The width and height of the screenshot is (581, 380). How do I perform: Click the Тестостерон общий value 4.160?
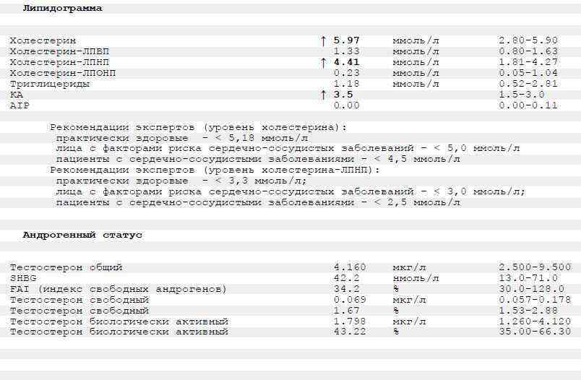[x=349, y=267]
